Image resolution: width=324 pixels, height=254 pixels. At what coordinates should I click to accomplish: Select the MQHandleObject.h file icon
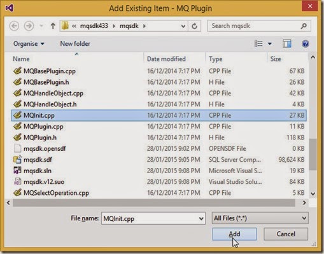[x=17, y=104]
